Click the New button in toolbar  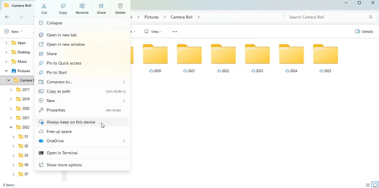(13, 32)
